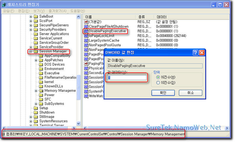Select the open Memory Management folder icon
235x142 pixels.
click(x=41, y=91)
